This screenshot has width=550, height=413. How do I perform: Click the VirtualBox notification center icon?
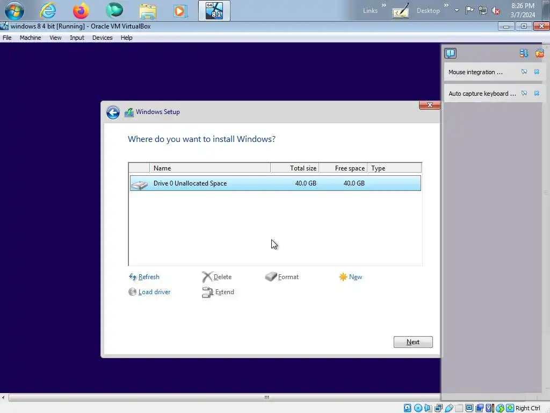(451, 53)
